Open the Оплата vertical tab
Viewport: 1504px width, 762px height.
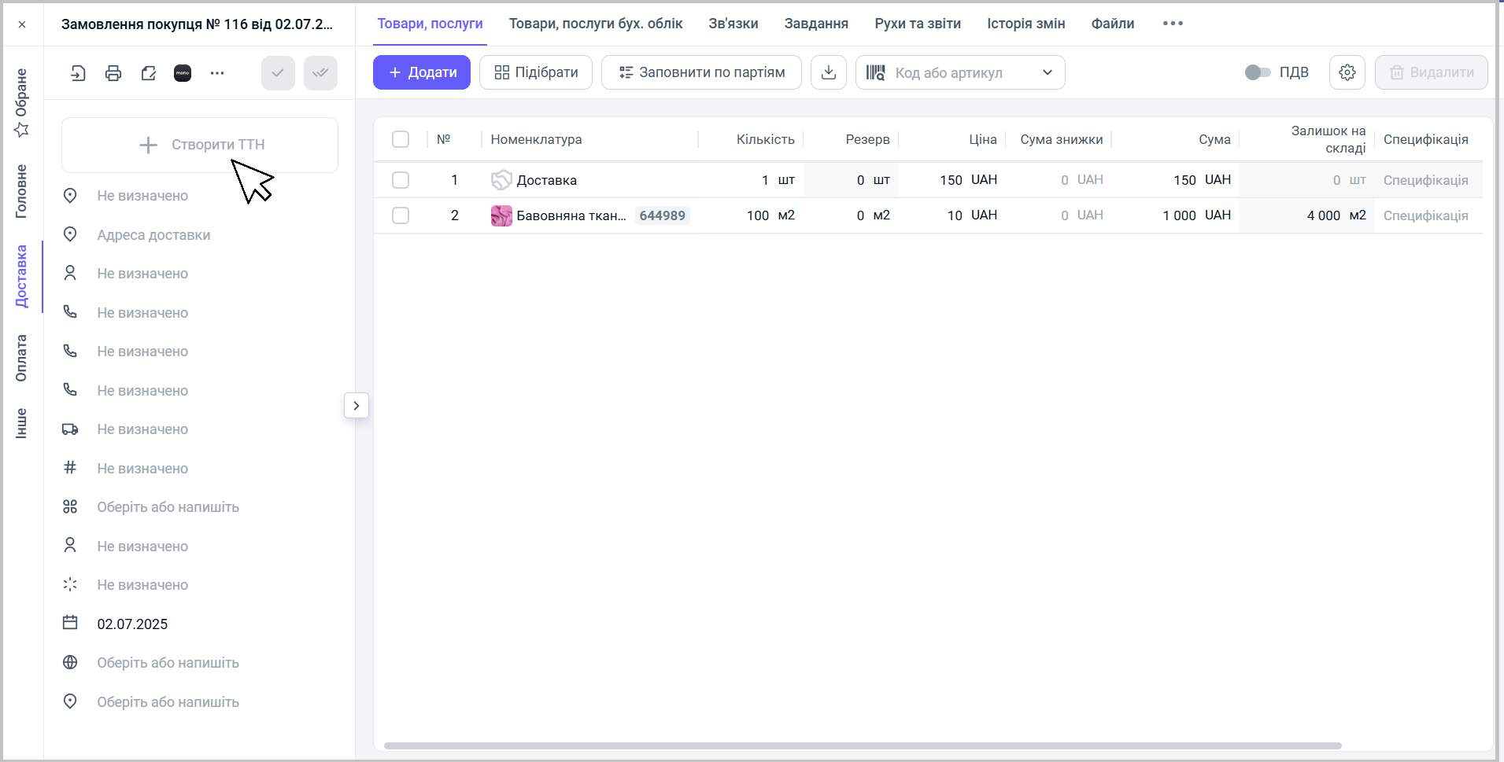coord(21,358)
